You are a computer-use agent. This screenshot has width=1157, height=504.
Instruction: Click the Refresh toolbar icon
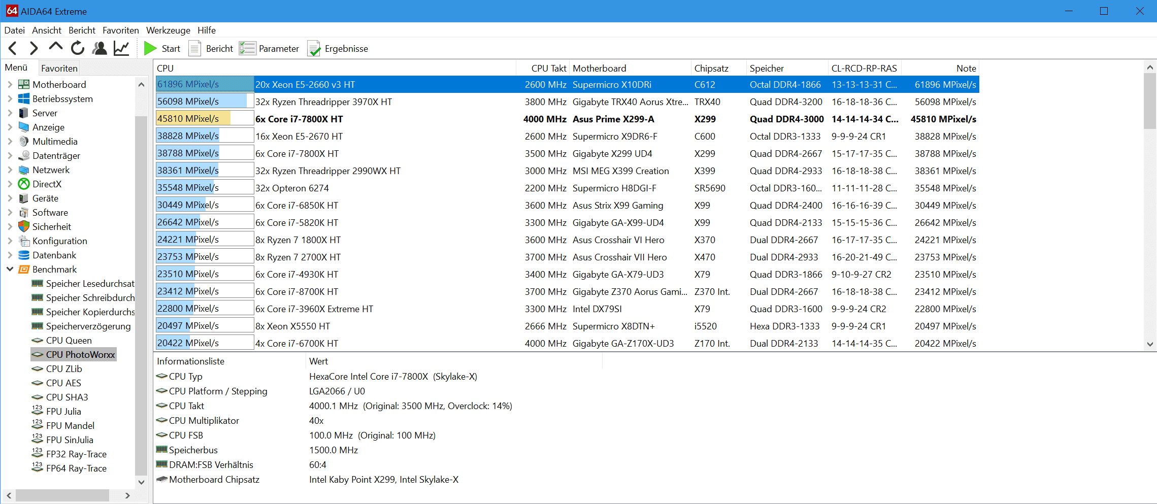click(78, 49)
